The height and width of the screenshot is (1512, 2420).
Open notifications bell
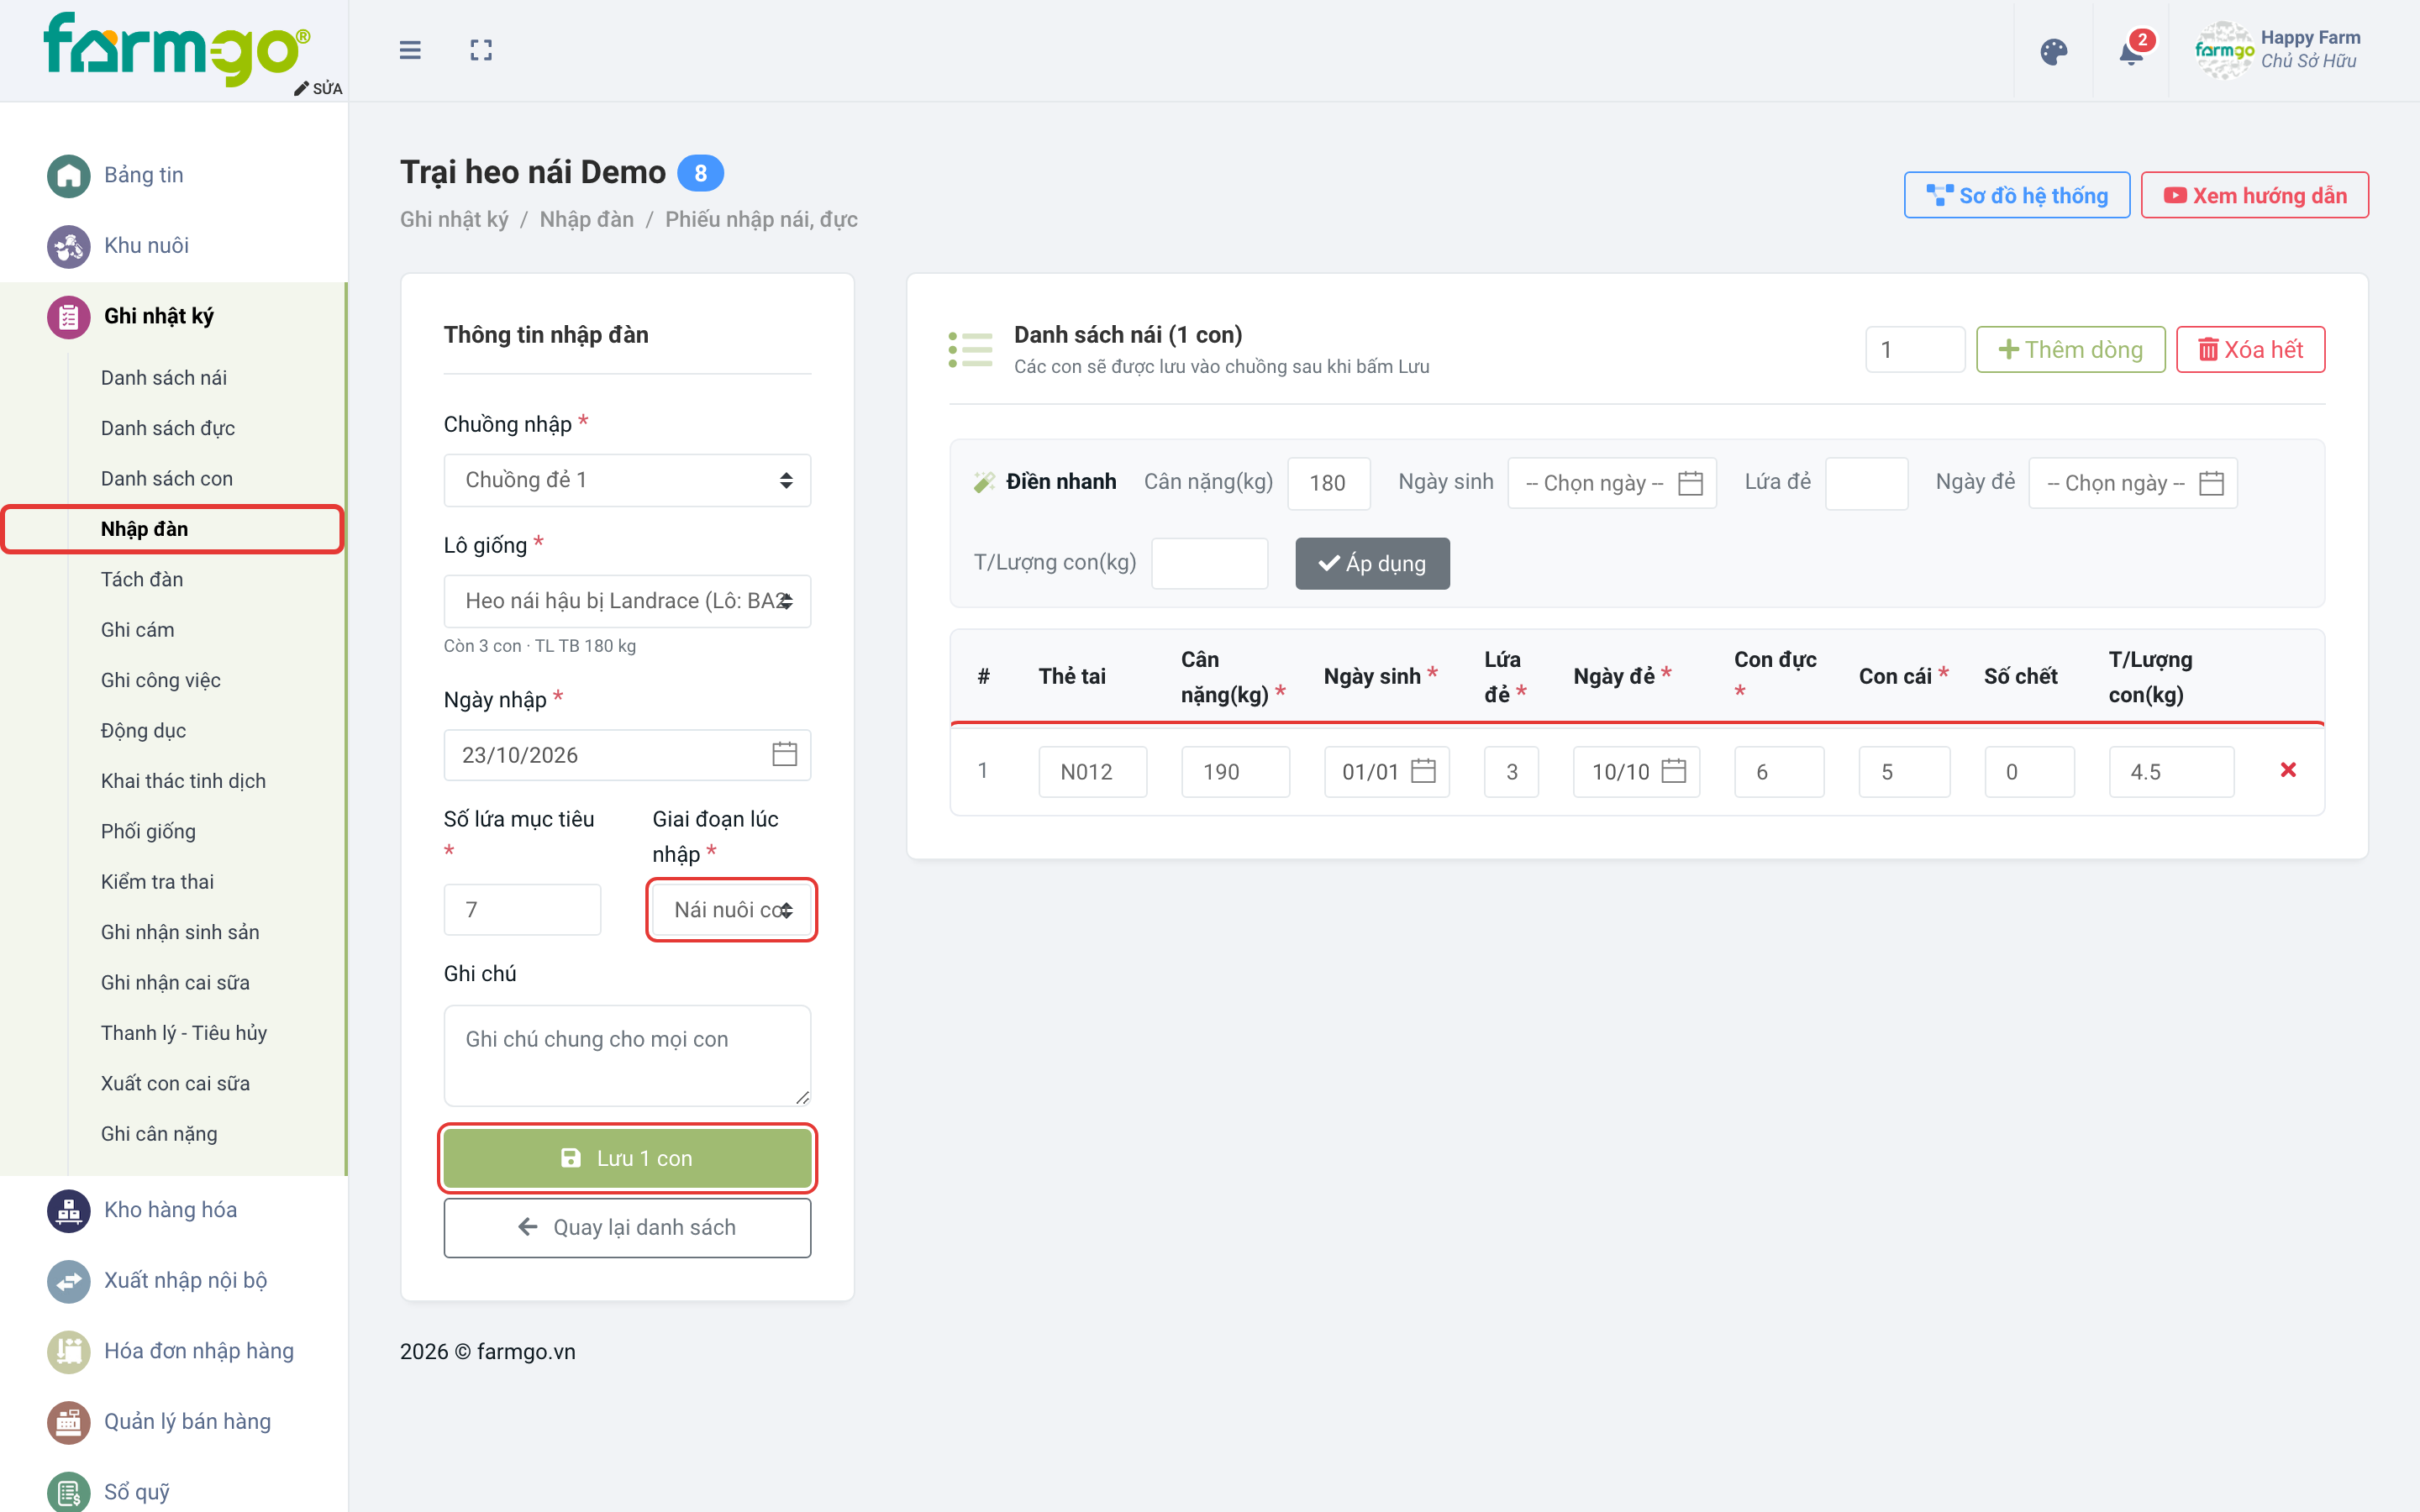(x=2131, y=51)
